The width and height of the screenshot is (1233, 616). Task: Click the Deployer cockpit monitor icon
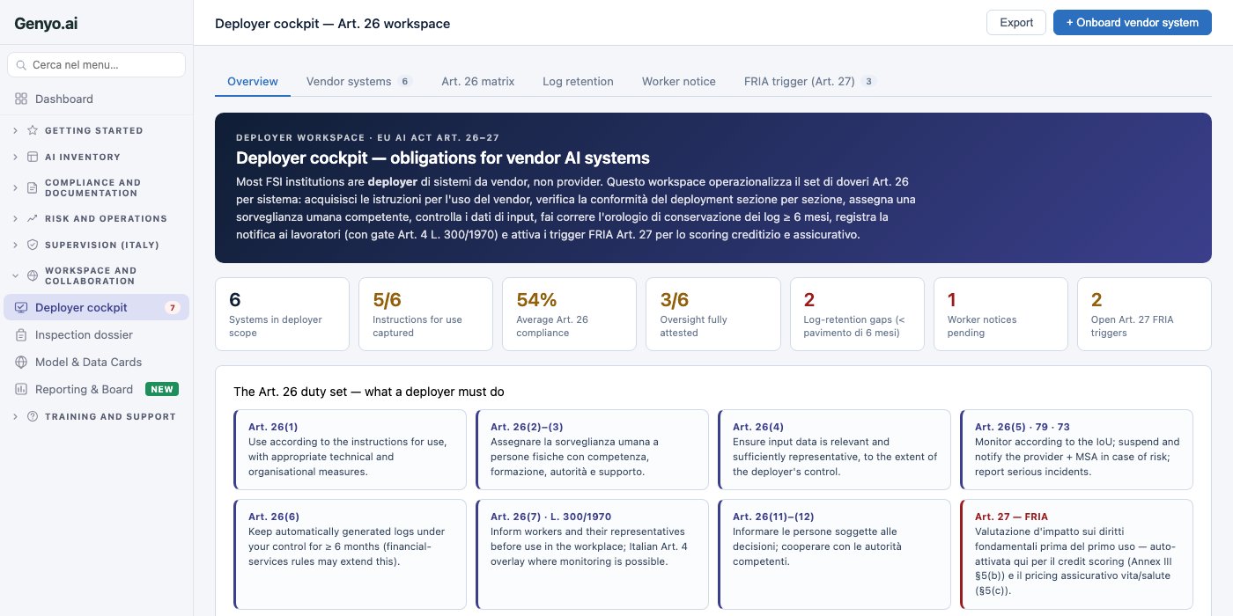tap(21, 307)
